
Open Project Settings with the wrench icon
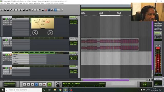click(x=11, y=10)
